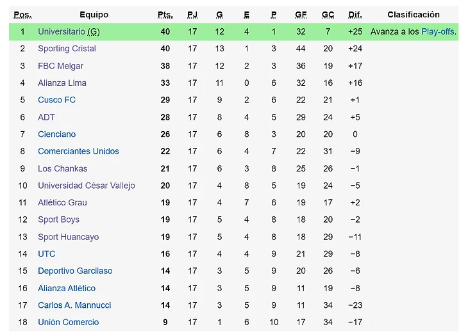Open the ADT team link
The image size is (468, 336).
(x=46, y=117)
